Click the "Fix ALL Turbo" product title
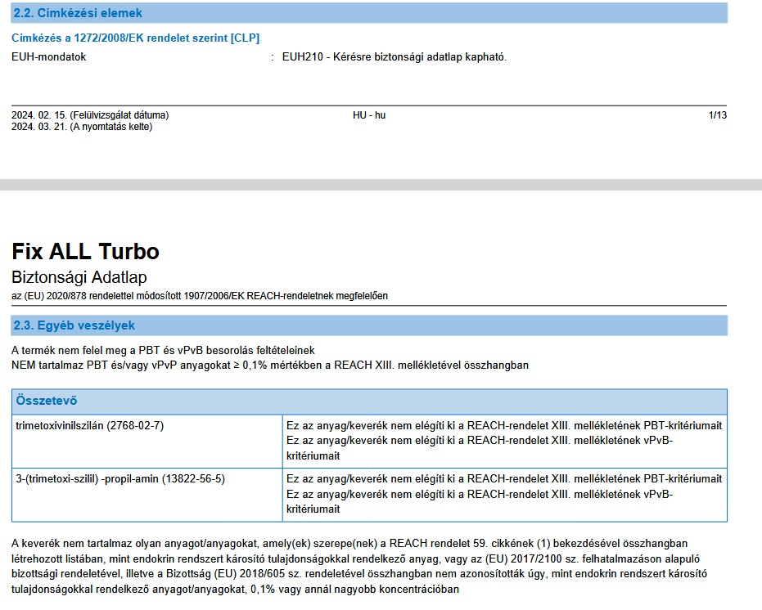 pyautogui.click(x=85, y=250)
